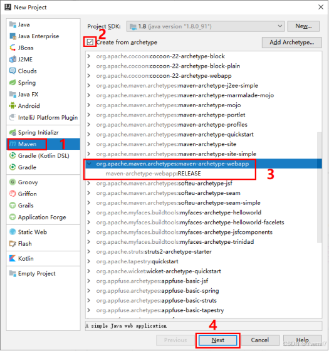The height and width of the screenshot is (351, 329).
Task: Open the Project SDK dropdown
Action: point(206,26)
